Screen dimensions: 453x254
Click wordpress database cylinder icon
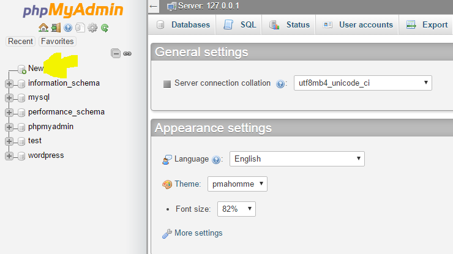pyautogui.click(x=21, y=156)
